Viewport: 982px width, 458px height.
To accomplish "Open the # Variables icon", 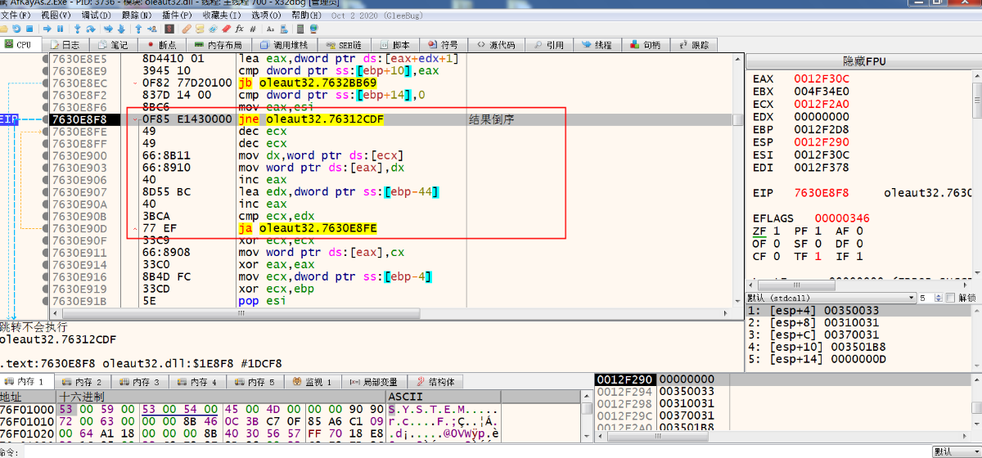I will [253, 29].
